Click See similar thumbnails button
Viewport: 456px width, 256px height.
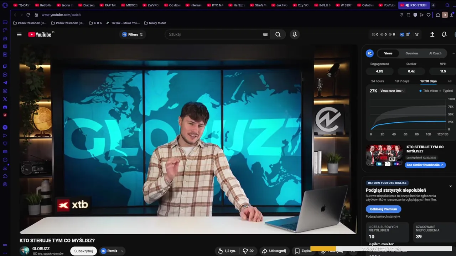(425, 165)
